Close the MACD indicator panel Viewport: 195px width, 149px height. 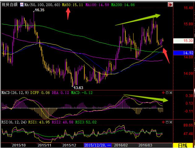pos(171,93)
